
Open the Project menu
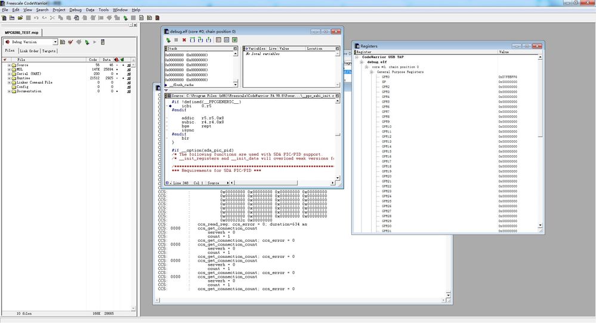[59, 10]
